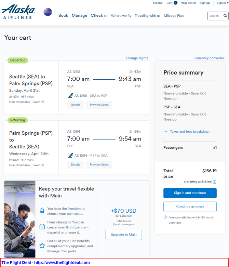This screenshot has width=229, height=267.
Task: Open the Sign in dropdown menu
Action: click(223, 3)
